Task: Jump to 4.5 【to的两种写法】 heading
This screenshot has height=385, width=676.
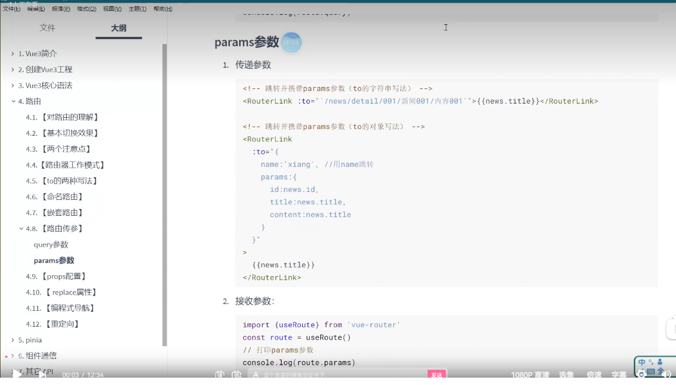Action: pyautogui.click(x=63, y=181)
